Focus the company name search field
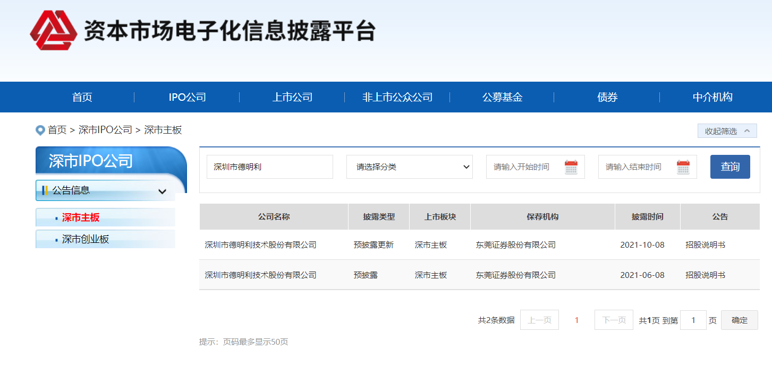The width and height of the screenshot is (772, 367). [270, 167]
